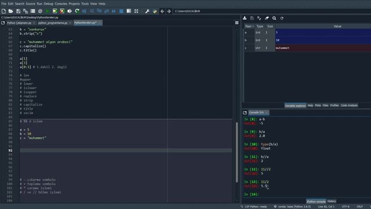Open the Help menu

coord(102,3)
